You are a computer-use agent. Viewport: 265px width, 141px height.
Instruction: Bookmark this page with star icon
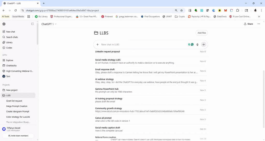pos(181,10)
